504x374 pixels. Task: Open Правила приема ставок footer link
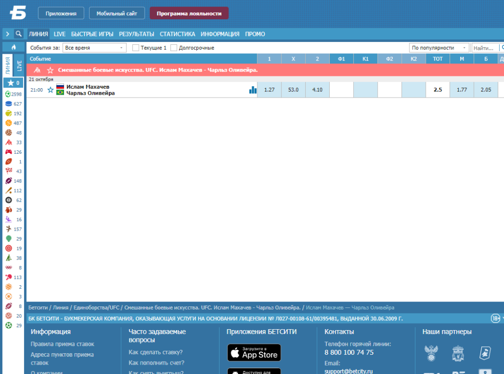point(63,344)
